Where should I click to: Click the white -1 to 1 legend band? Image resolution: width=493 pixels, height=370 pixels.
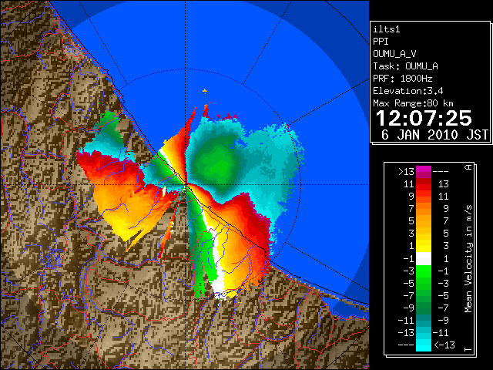424,259
